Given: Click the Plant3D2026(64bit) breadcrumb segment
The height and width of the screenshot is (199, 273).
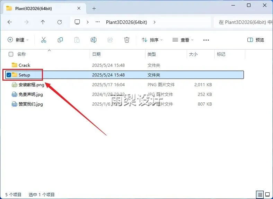Looking at the screenshot, I should pos(126,22).
